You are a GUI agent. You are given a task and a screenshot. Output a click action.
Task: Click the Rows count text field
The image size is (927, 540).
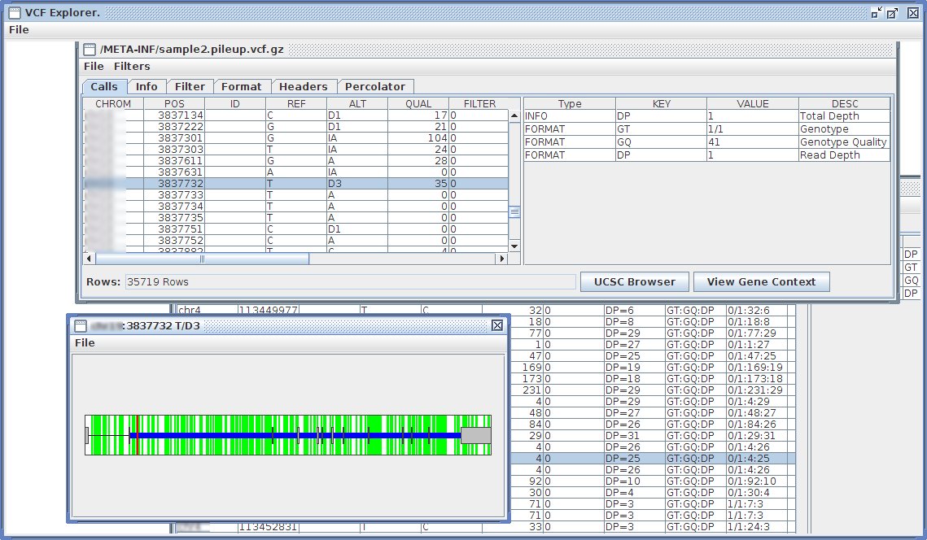(x=349, y=281)
